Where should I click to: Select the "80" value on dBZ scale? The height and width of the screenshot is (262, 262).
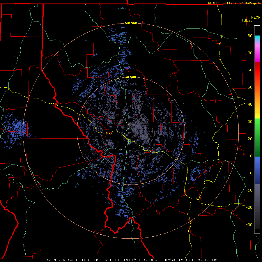click(x=250, y=36)
